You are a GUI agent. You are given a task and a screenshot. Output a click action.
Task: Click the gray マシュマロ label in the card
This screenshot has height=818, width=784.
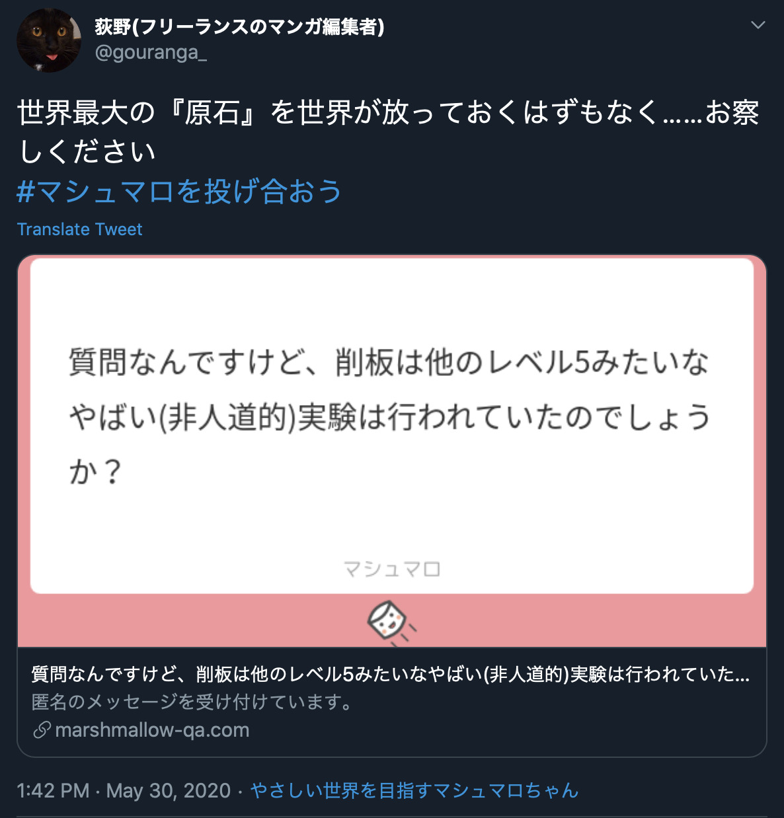click(392, 569)
